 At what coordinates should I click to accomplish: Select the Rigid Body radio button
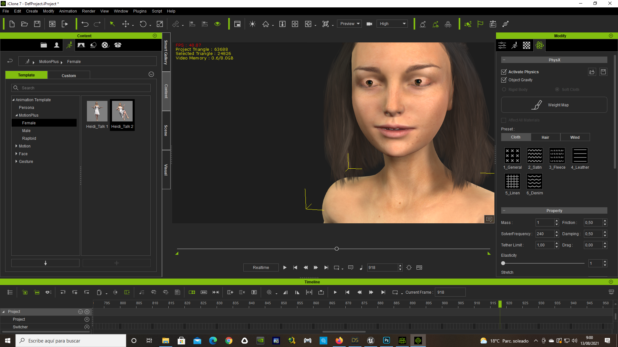(504, 90)
